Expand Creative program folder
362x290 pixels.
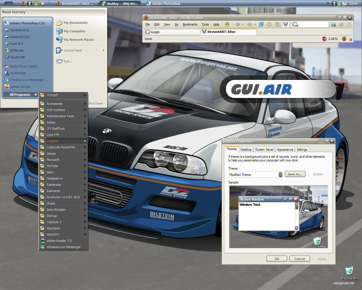pos(63,141)
